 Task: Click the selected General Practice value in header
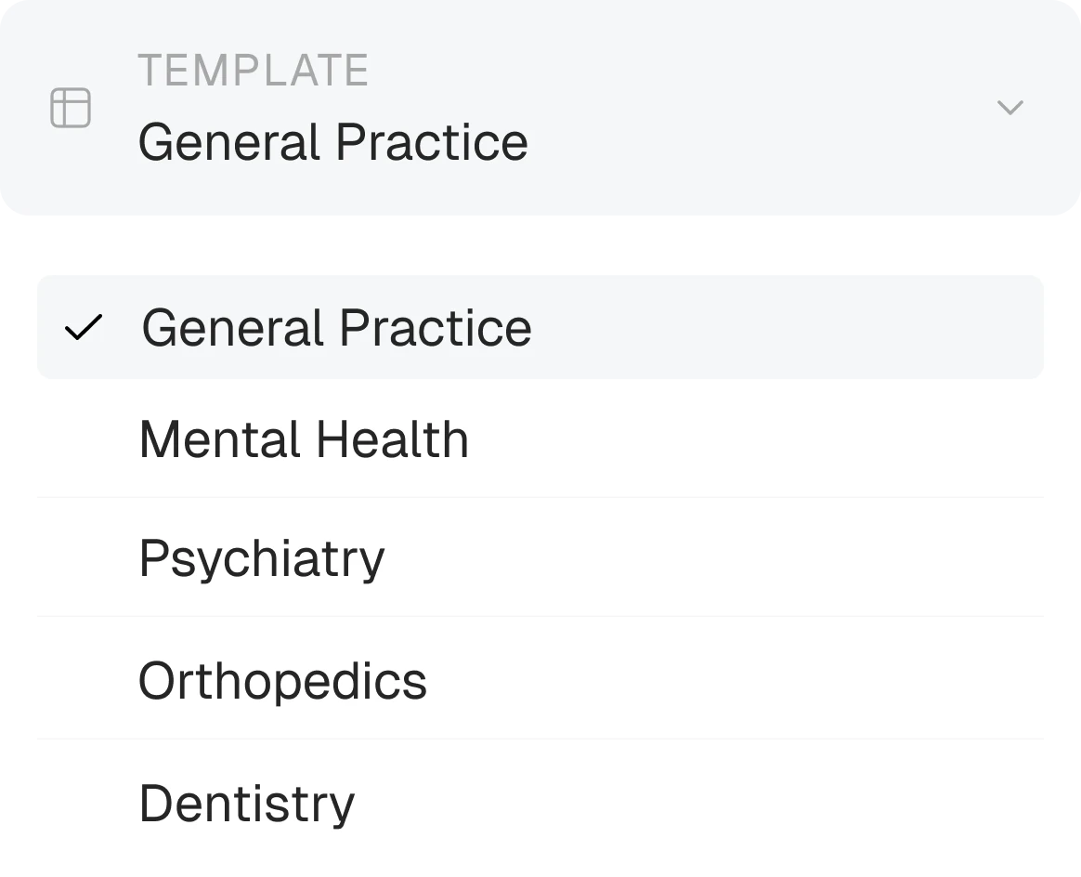click(x=333, y=142)
